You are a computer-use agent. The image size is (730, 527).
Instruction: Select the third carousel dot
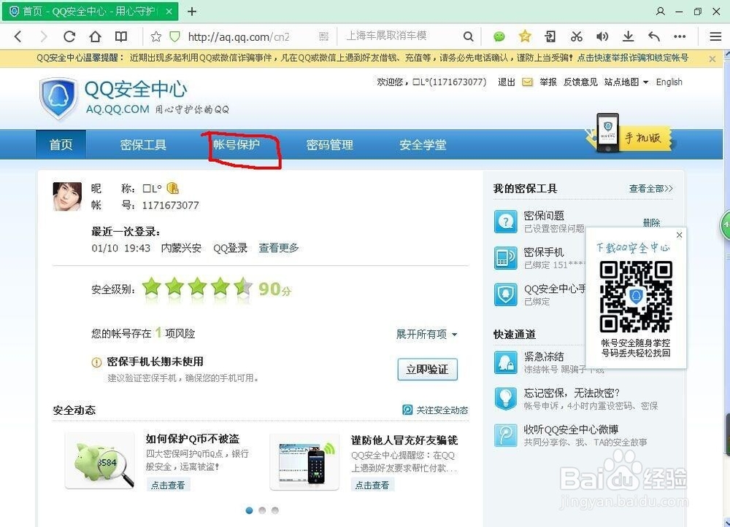click(x=275, y=510)
